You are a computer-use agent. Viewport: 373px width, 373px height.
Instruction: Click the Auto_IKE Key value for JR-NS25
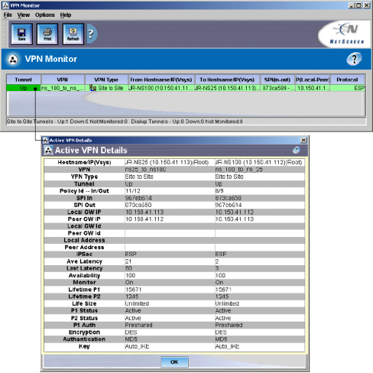tap(137, 346)
